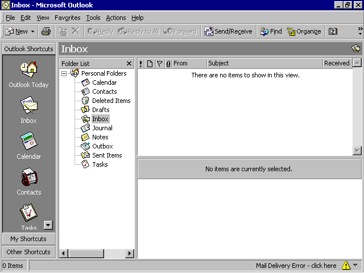
Task: Open the Inbox shortcut in Outlook bar
Action: (28, 105)
